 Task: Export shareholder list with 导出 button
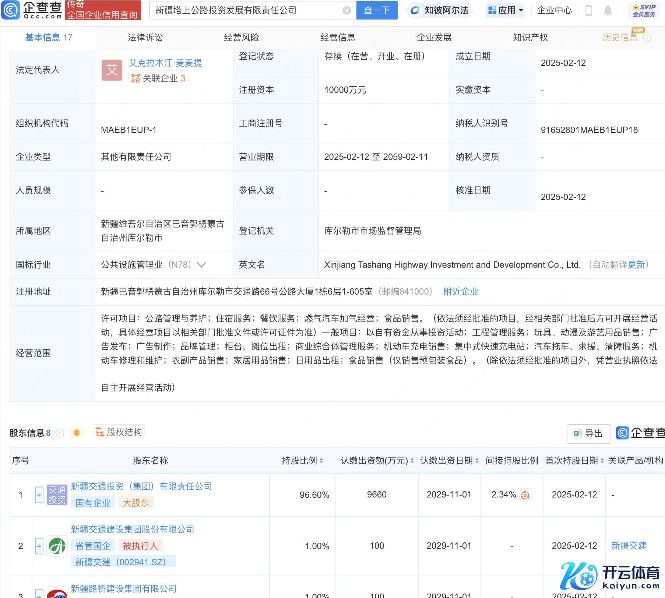coord(588,433)
